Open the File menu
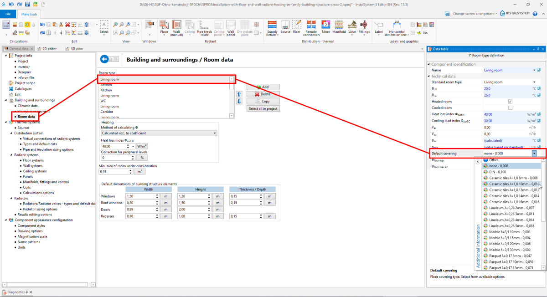This screenshot has height=297, width=547. [8, 14]
